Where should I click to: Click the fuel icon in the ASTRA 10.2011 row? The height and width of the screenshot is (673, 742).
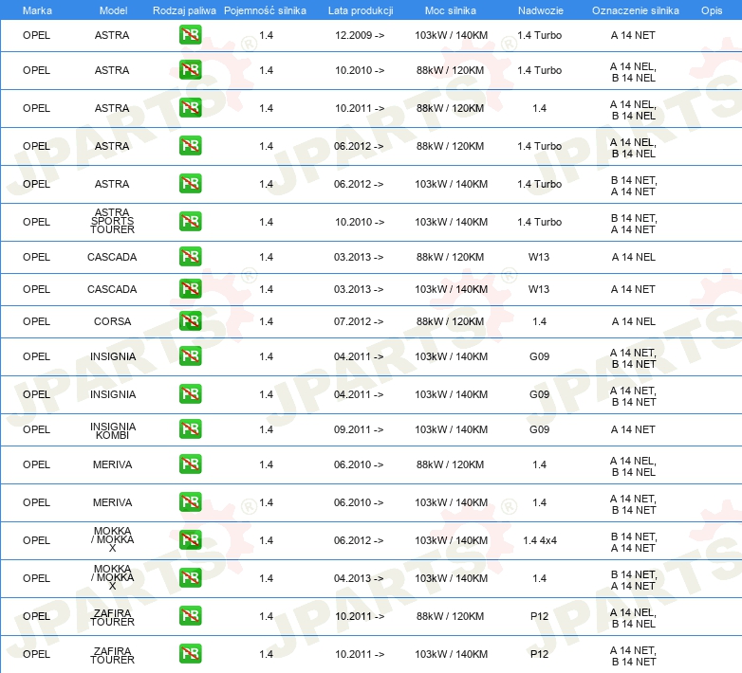click(x=190, y=108)
